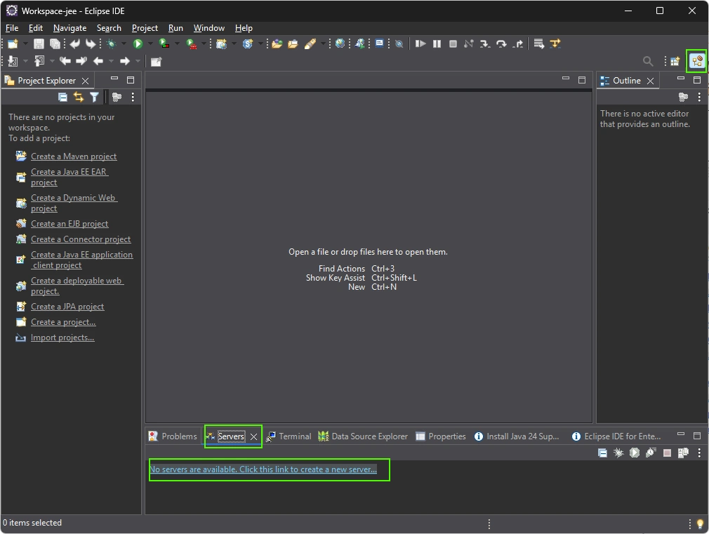Click the Resume debug icon
The image size is (709, 534).
tap(420, 44)
